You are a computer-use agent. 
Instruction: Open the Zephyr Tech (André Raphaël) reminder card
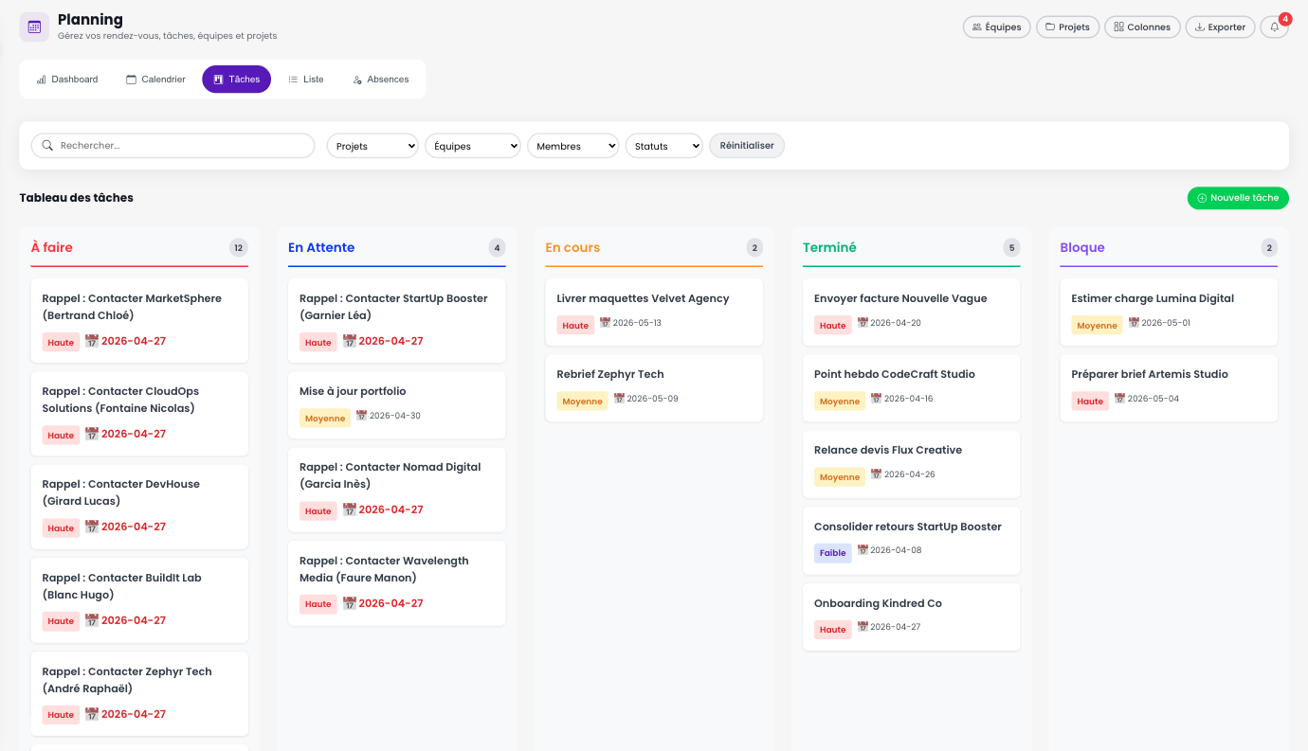tap(139, 693)
